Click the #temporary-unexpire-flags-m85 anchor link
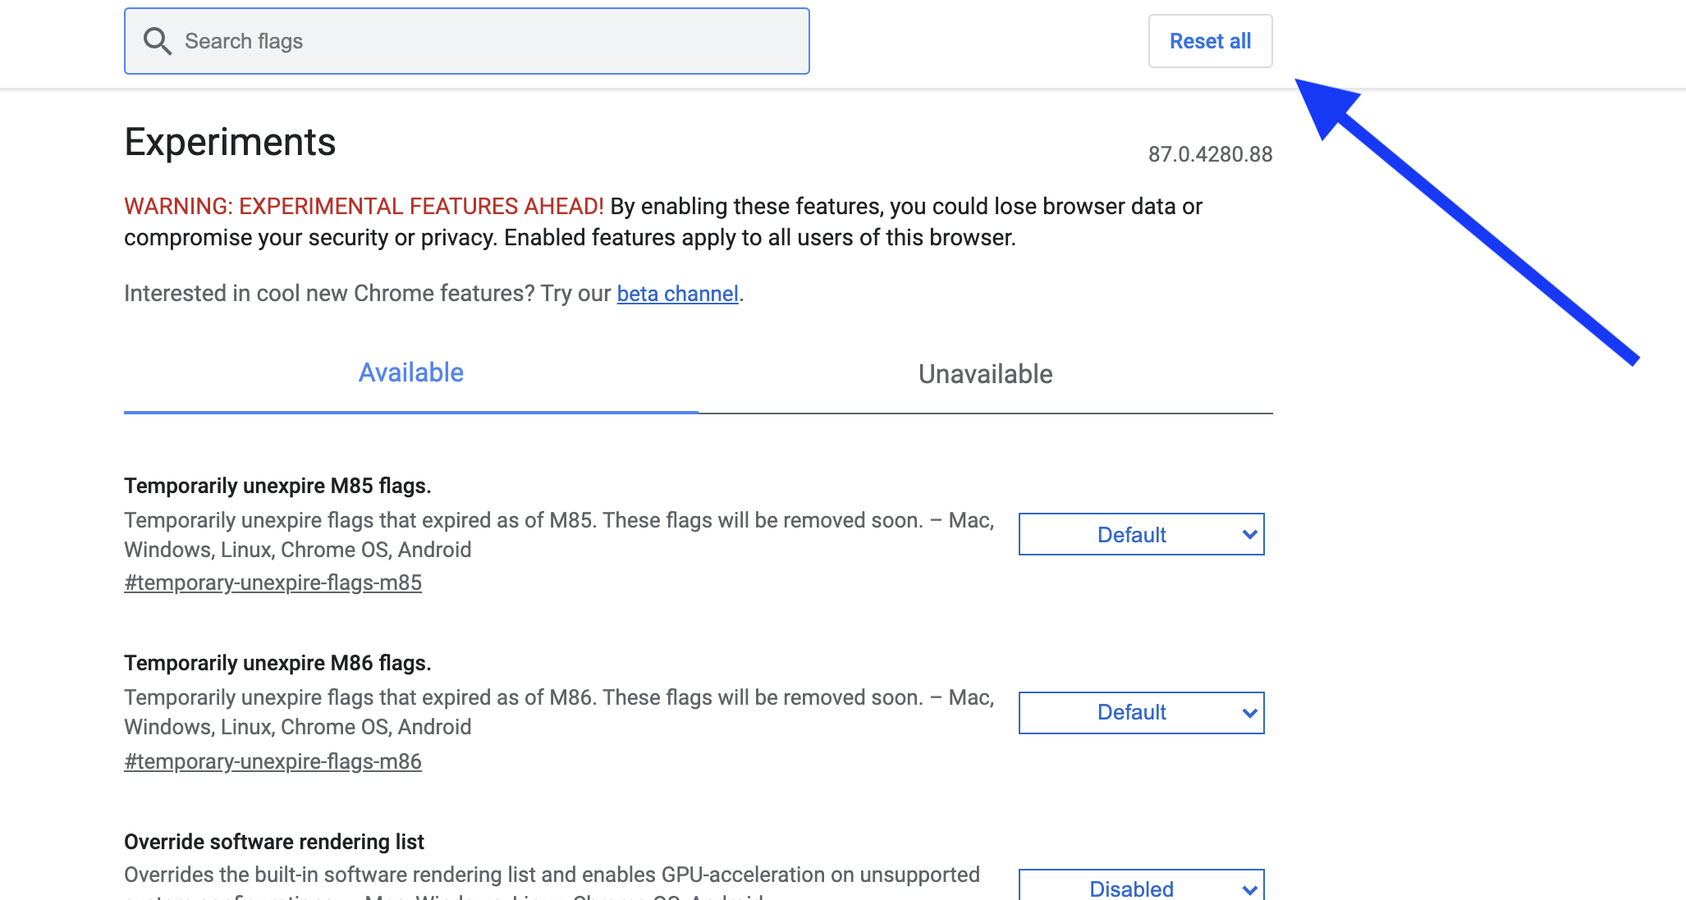The image size is (1686, 900). point(273,583)
